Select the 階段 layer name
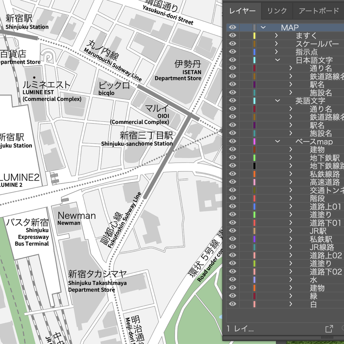Image resolution: width=344 pixels, height=344 pixels. [317, 198]
